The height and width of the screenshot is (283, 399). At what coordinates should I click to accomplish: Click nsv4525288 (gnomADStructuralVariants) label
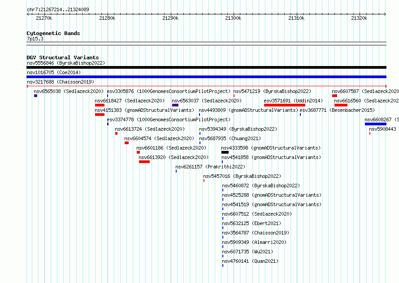click(272, 195)
